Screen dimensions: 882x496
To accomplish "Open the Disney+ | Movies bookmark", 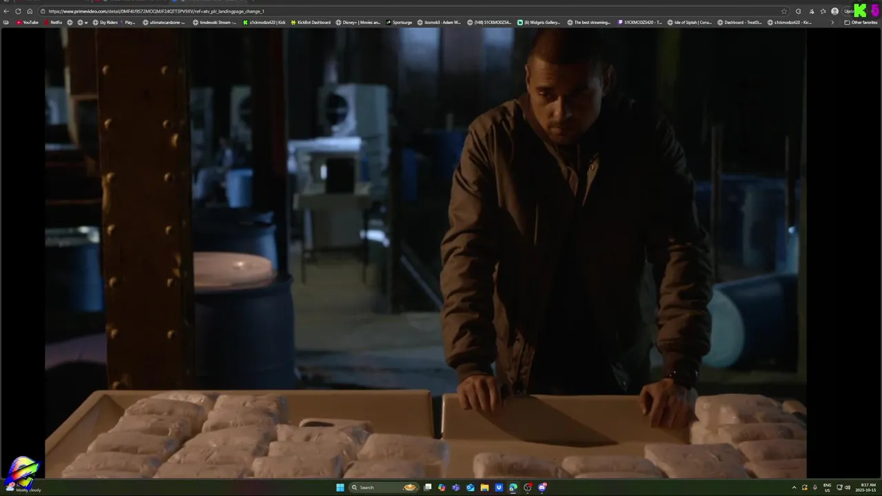I will 358,22.
